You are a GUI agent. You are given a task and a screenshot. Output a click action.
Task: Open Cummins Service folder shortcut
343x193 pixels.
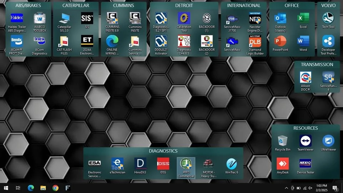click(135, 45)
